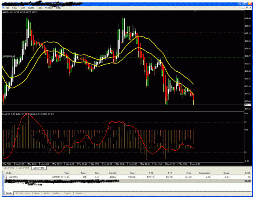The height and width of the screenshot is (197, 253).
Task: Open the Help menu
Action: [58, 8]
